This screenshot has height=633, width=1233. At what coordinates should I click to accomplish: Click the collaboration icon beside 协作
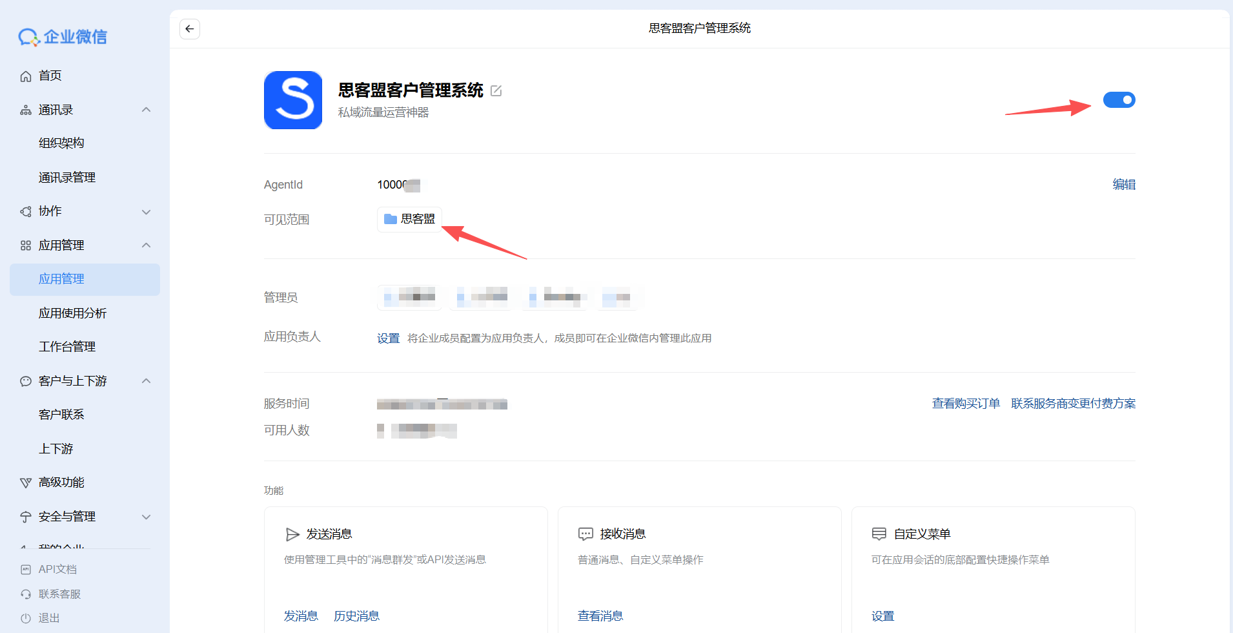click(26, 212)
